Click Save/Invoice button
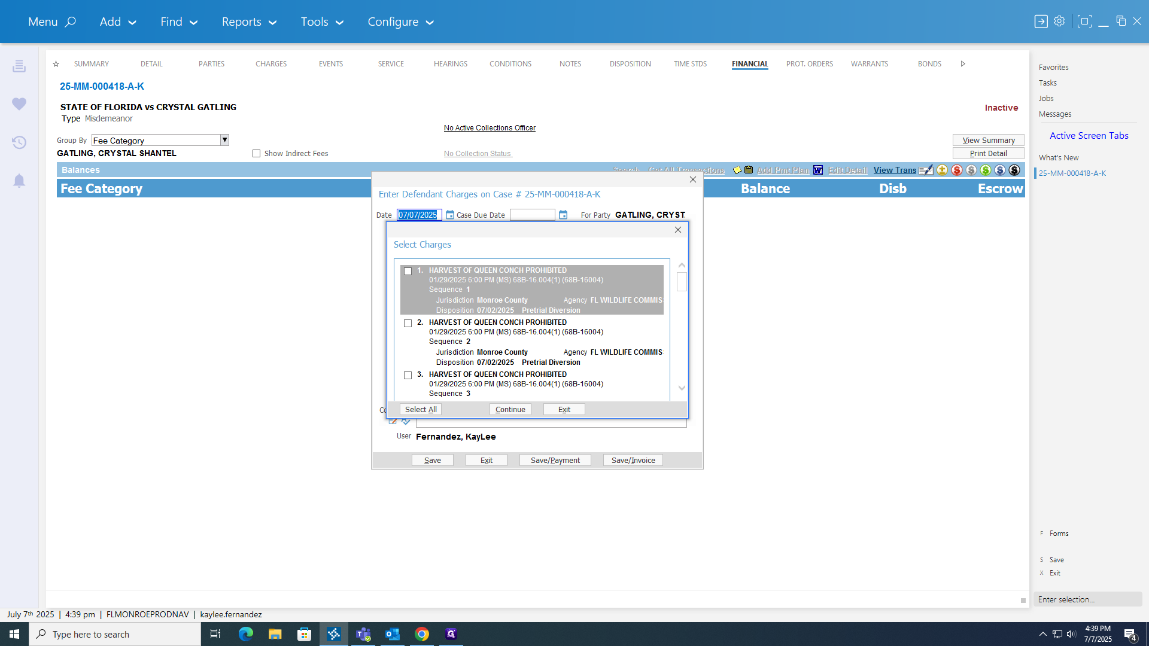 tap(633, 461)
